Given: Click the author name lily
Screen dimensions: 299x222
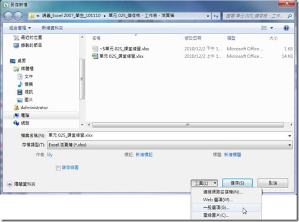Looking at the screenshot, I should coord(50,154).
